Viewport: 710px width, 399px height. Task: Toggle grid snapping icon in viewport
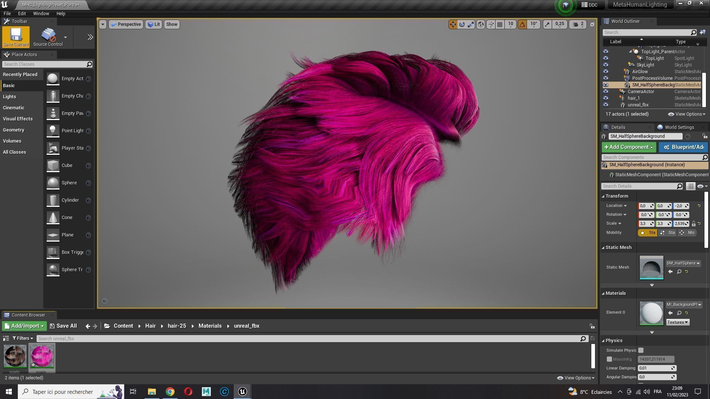point(500,24)
